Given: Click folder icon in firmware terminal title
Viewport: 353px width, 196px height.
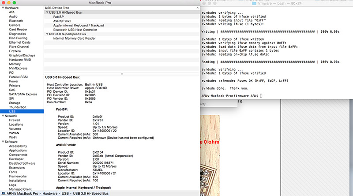Looking at the screenshot, I should tap(254, 4).
